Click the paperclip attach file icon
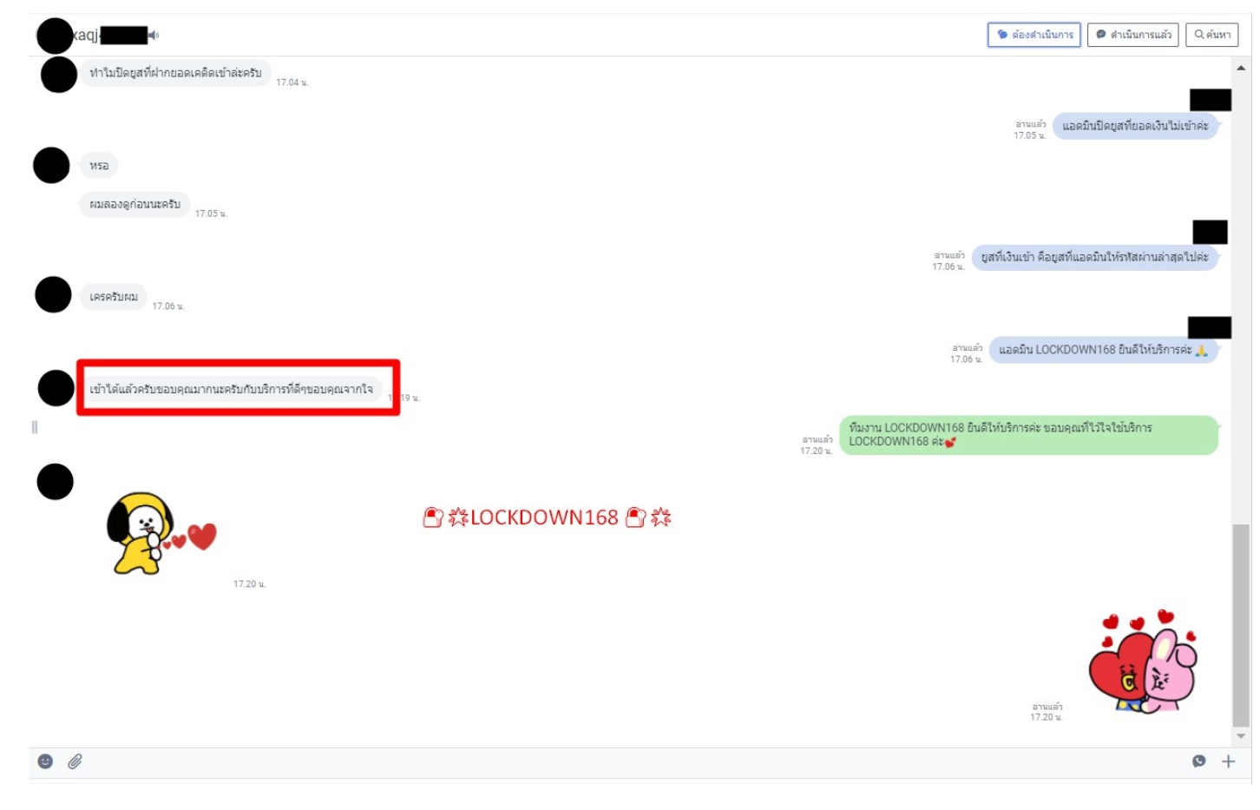The image size is (1260, 810). [75, 761]
